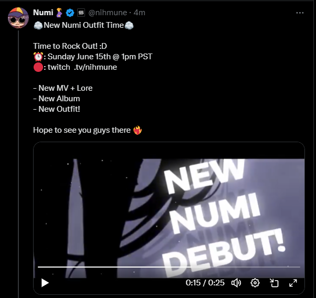Toggle picture-in-picture mode
The height and width of the screenshot is (298, 316).
[274, 283]
